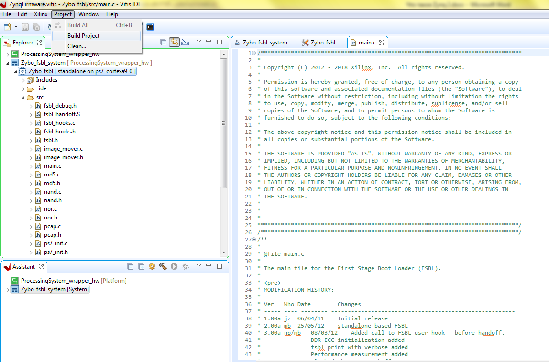Collapse Zybo_fsbl_system node in Explorer

click(x=8, y=63)
